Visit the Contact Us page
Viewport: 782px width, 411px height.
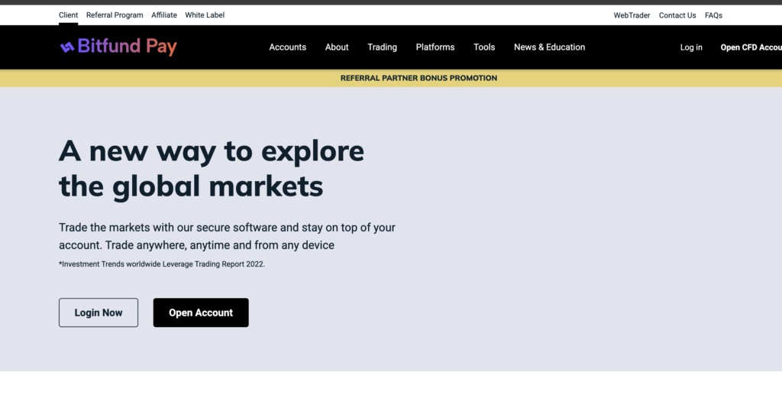click(x=677, y=15)
